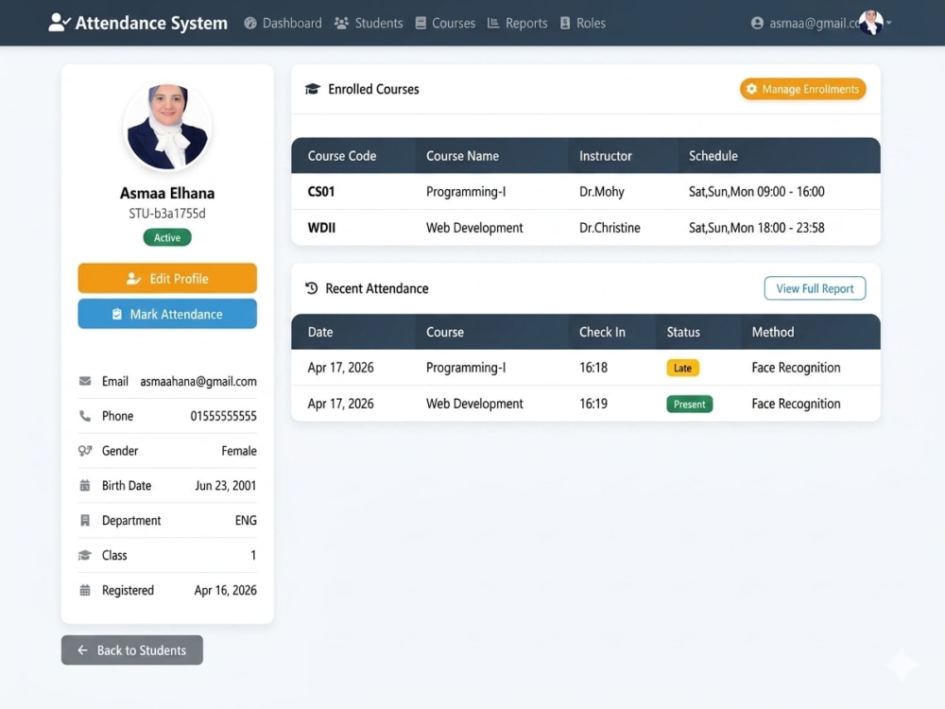Click the asmaa@gmail account email in navbar
This screenshot has height=709, width=945.
(815, 23)
